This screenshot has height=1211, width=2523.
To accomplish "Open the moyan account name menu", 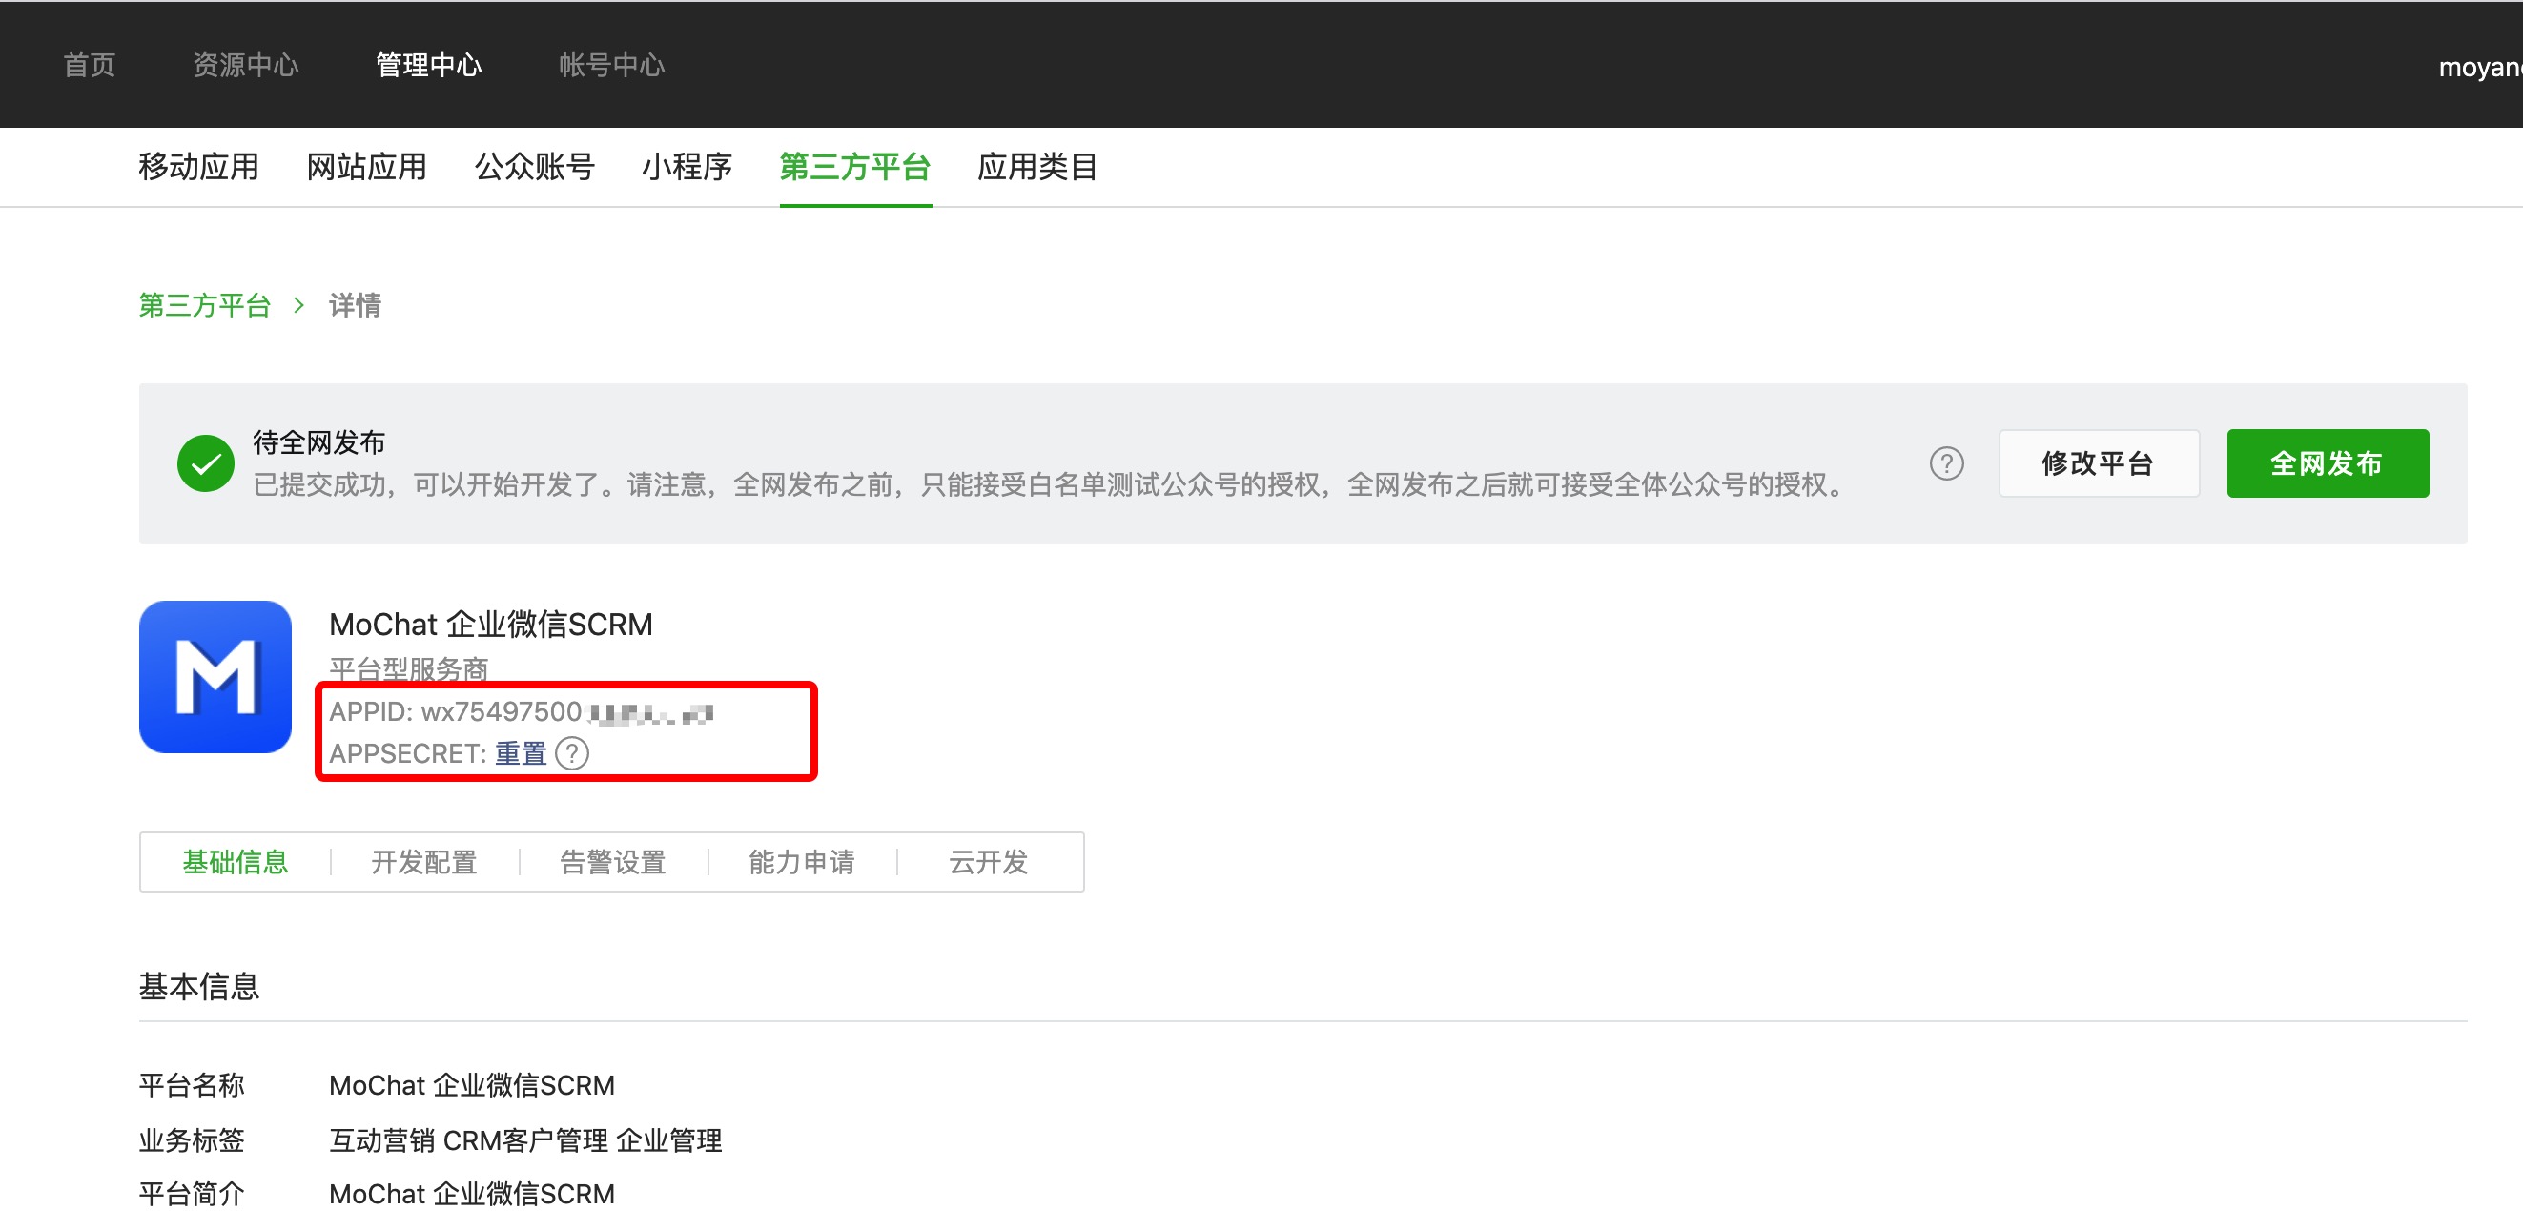I will point(2478,68).
